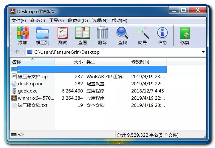Click date 2018/12/7 4:45

148,91
